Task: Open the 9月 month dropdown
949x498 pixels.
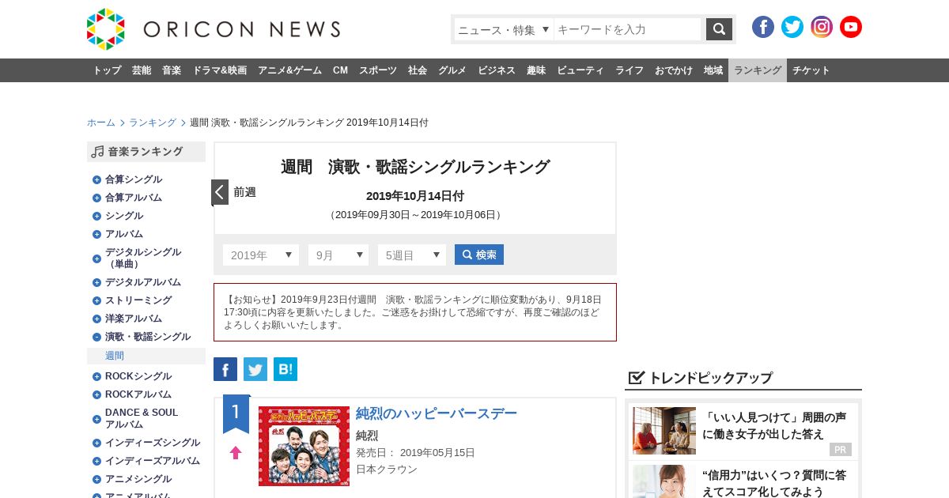Action: tap(338, 255)
